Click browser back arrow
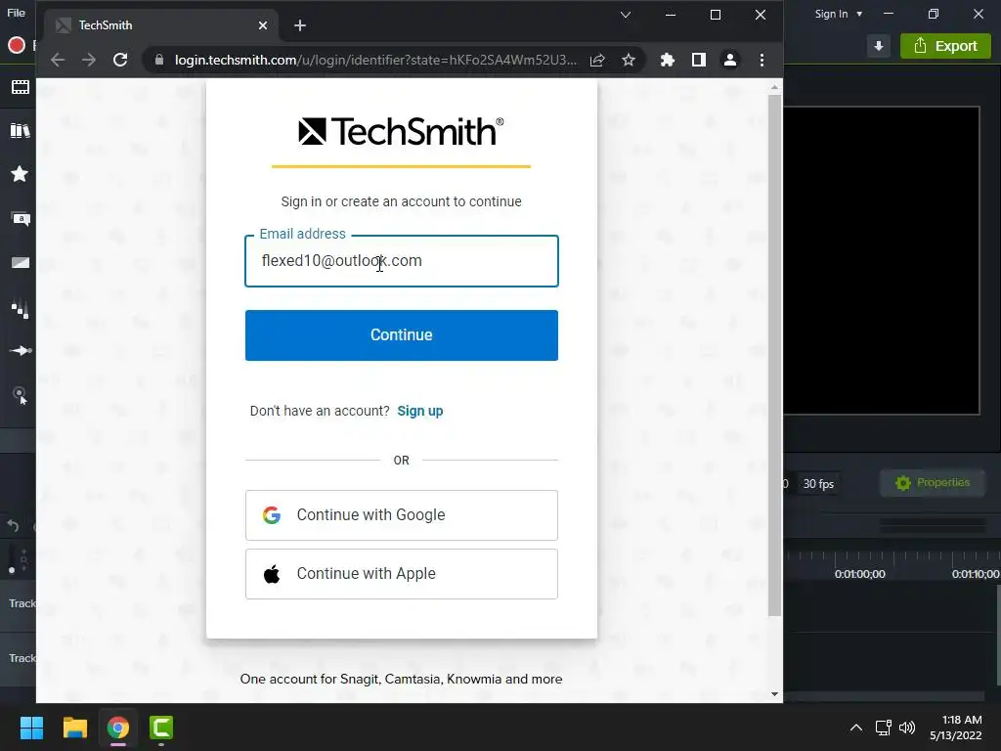The height and width of the screenshot is (751, 1001). [58, 60]
